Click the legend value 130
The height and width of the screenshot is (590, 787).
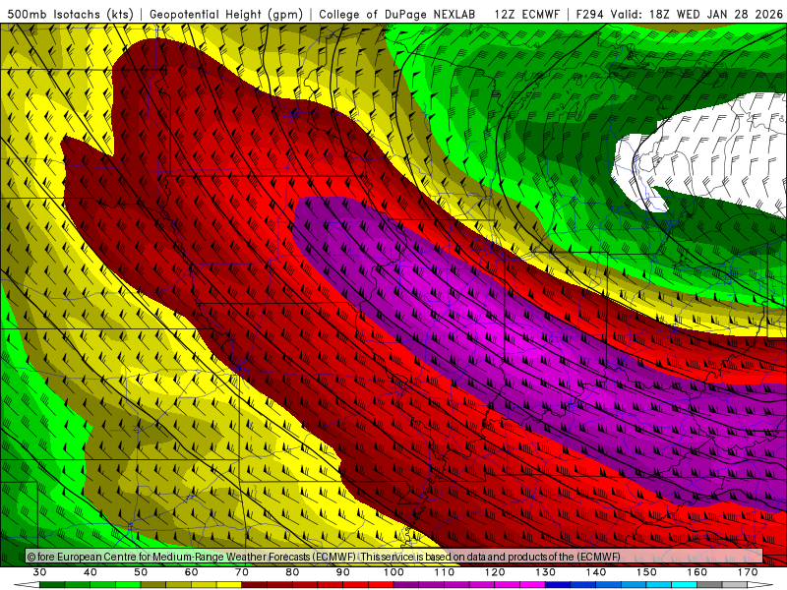point(545,572)
